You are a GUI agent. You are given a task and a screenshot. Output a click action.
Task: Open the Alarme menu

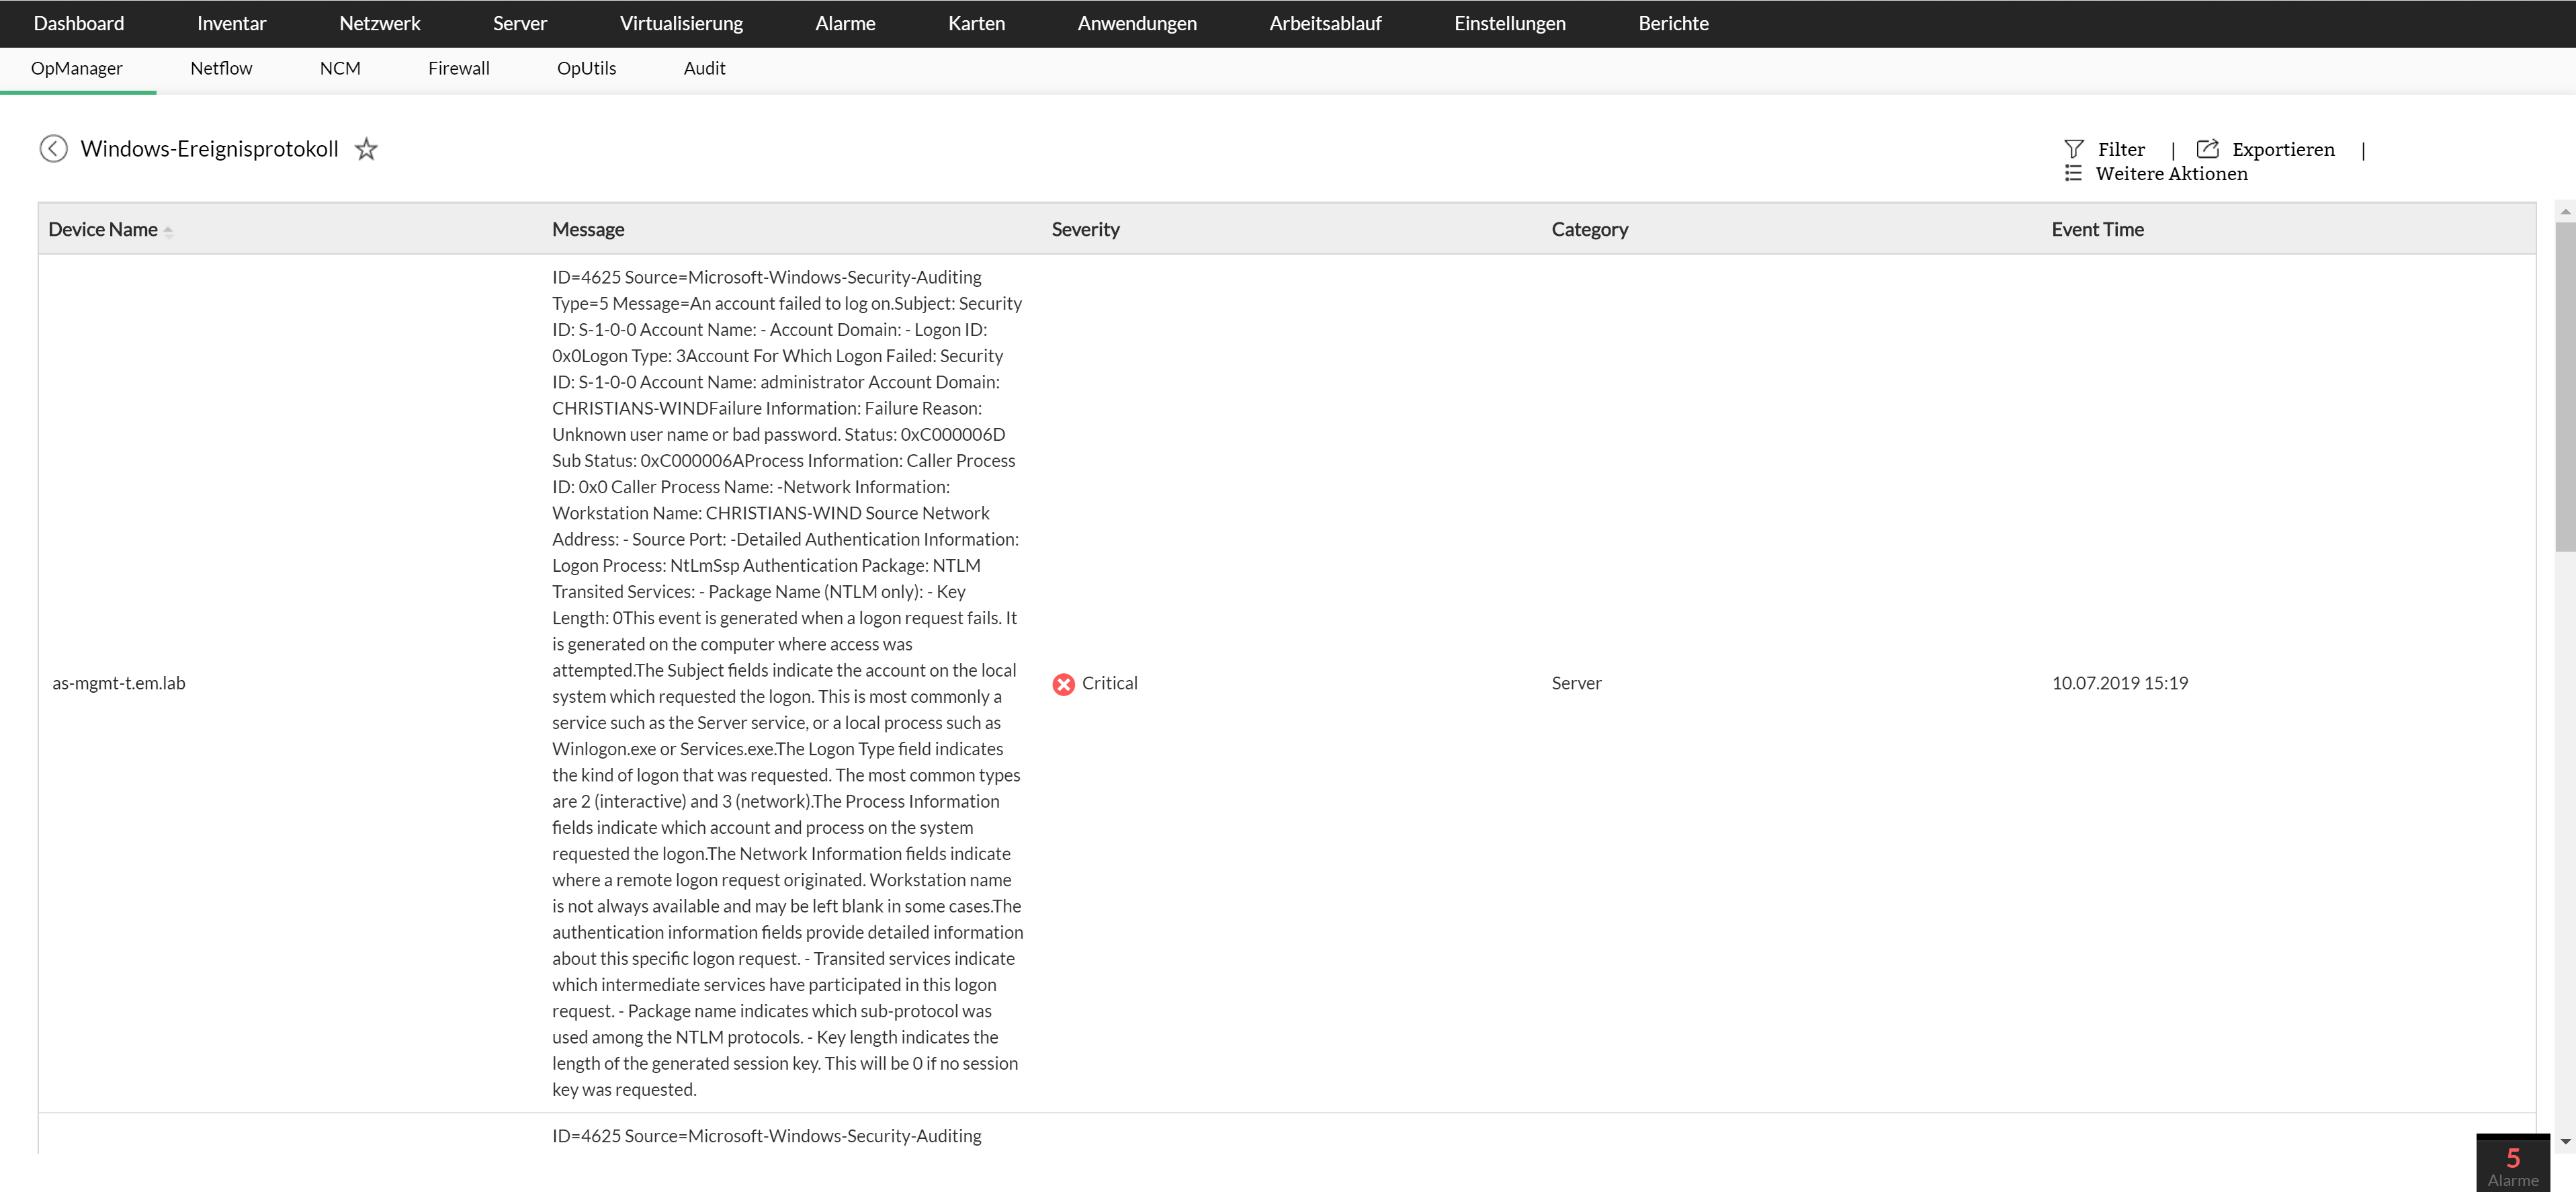(845, 23)
